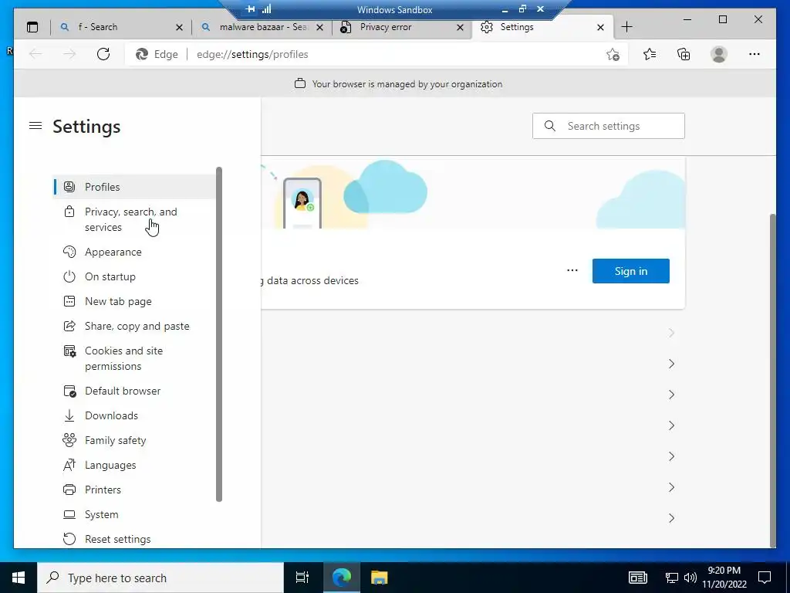
Task: Open Settings and more menu
Action: (755, 54)
